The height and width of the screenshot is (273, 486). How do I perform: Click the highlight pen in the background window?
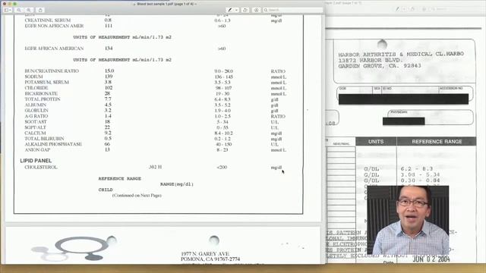click(x=398, y=9)
